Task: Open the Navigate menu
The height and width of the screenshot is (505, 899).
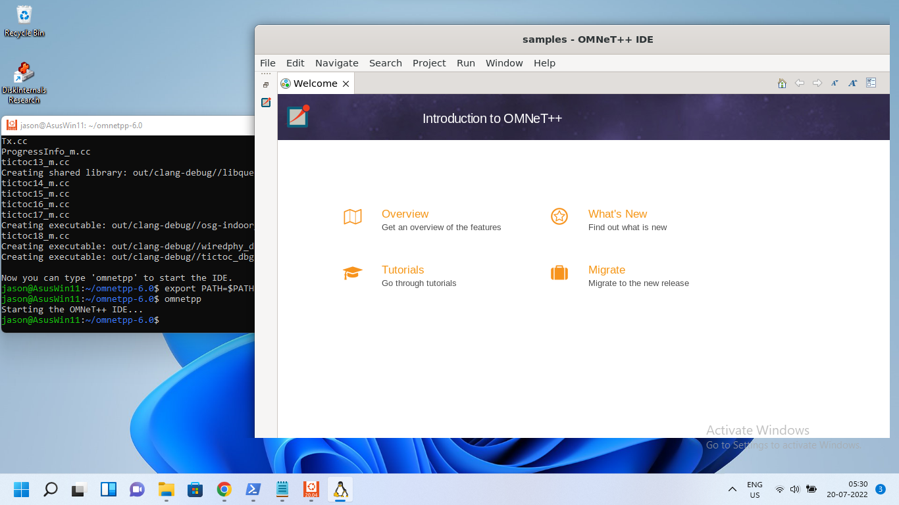Action: [x=337, y=63]
